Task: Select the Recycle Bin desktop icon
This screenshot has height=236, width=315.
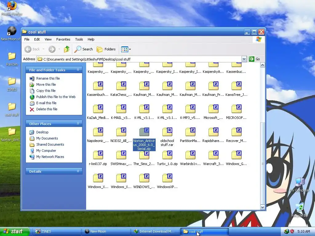Action: 300,210
